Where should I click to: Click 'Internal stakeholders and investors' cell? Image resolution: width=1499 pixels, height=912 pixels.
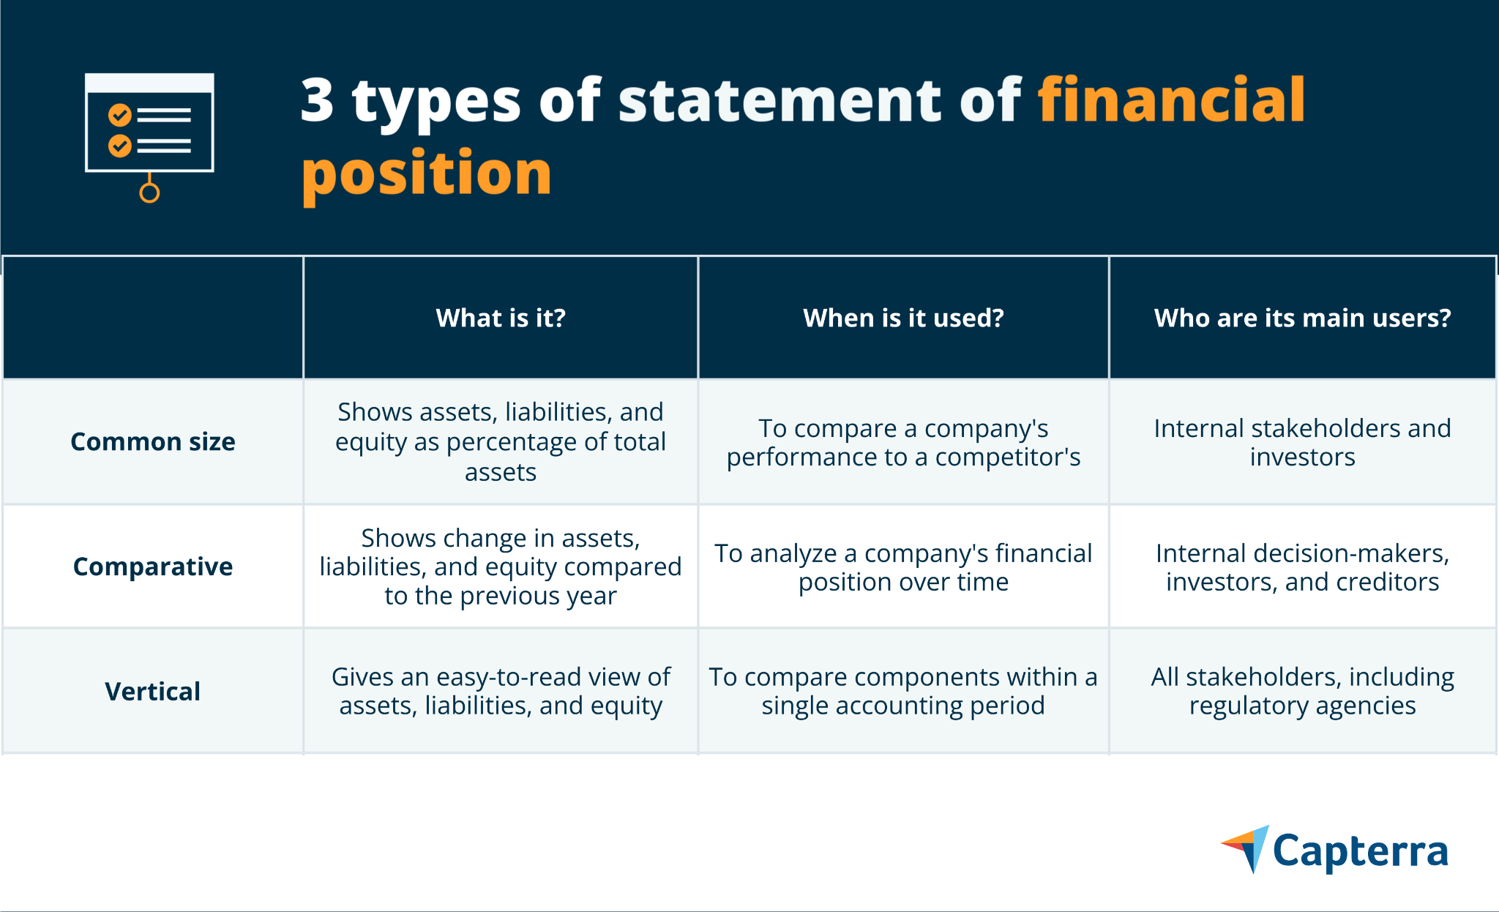point(1302,441)
